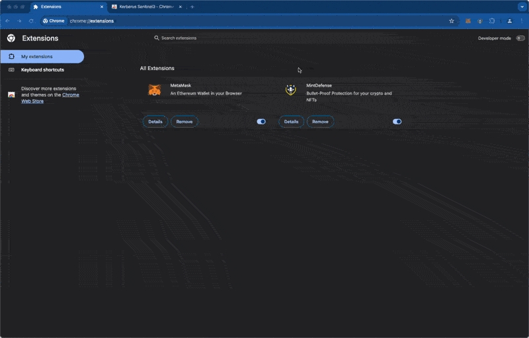Select Keyboard shortcuts in the sidebar
Image resolution: width=529 pixels, height=338 pixels.
pos(42,69)
